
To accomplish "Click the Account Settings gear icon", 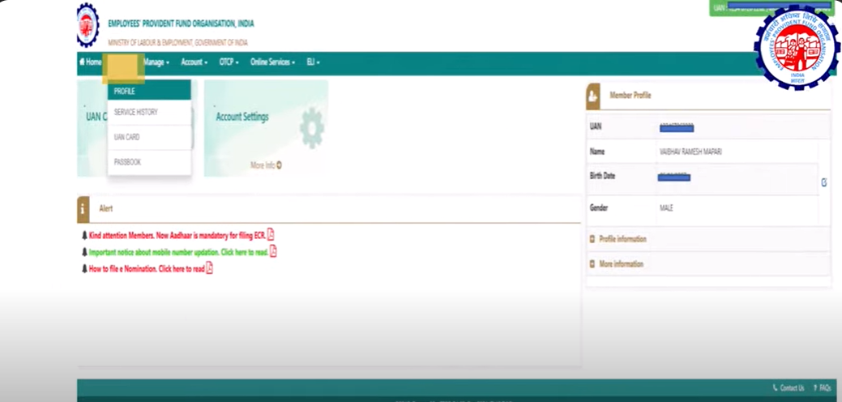I will tap(311, 127).
